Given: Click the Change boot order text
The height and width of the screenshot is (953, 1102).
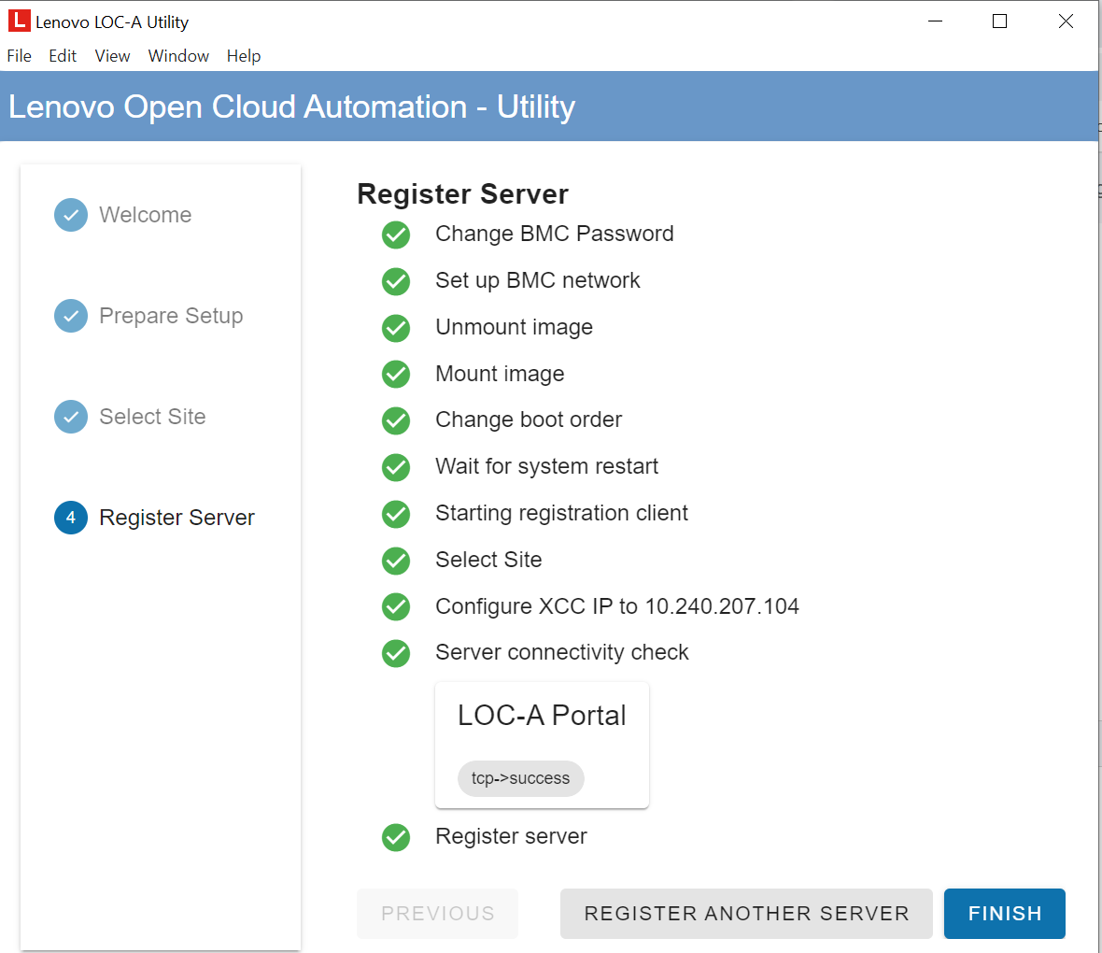Looking at the screenshot, I should tap(529, 420).
